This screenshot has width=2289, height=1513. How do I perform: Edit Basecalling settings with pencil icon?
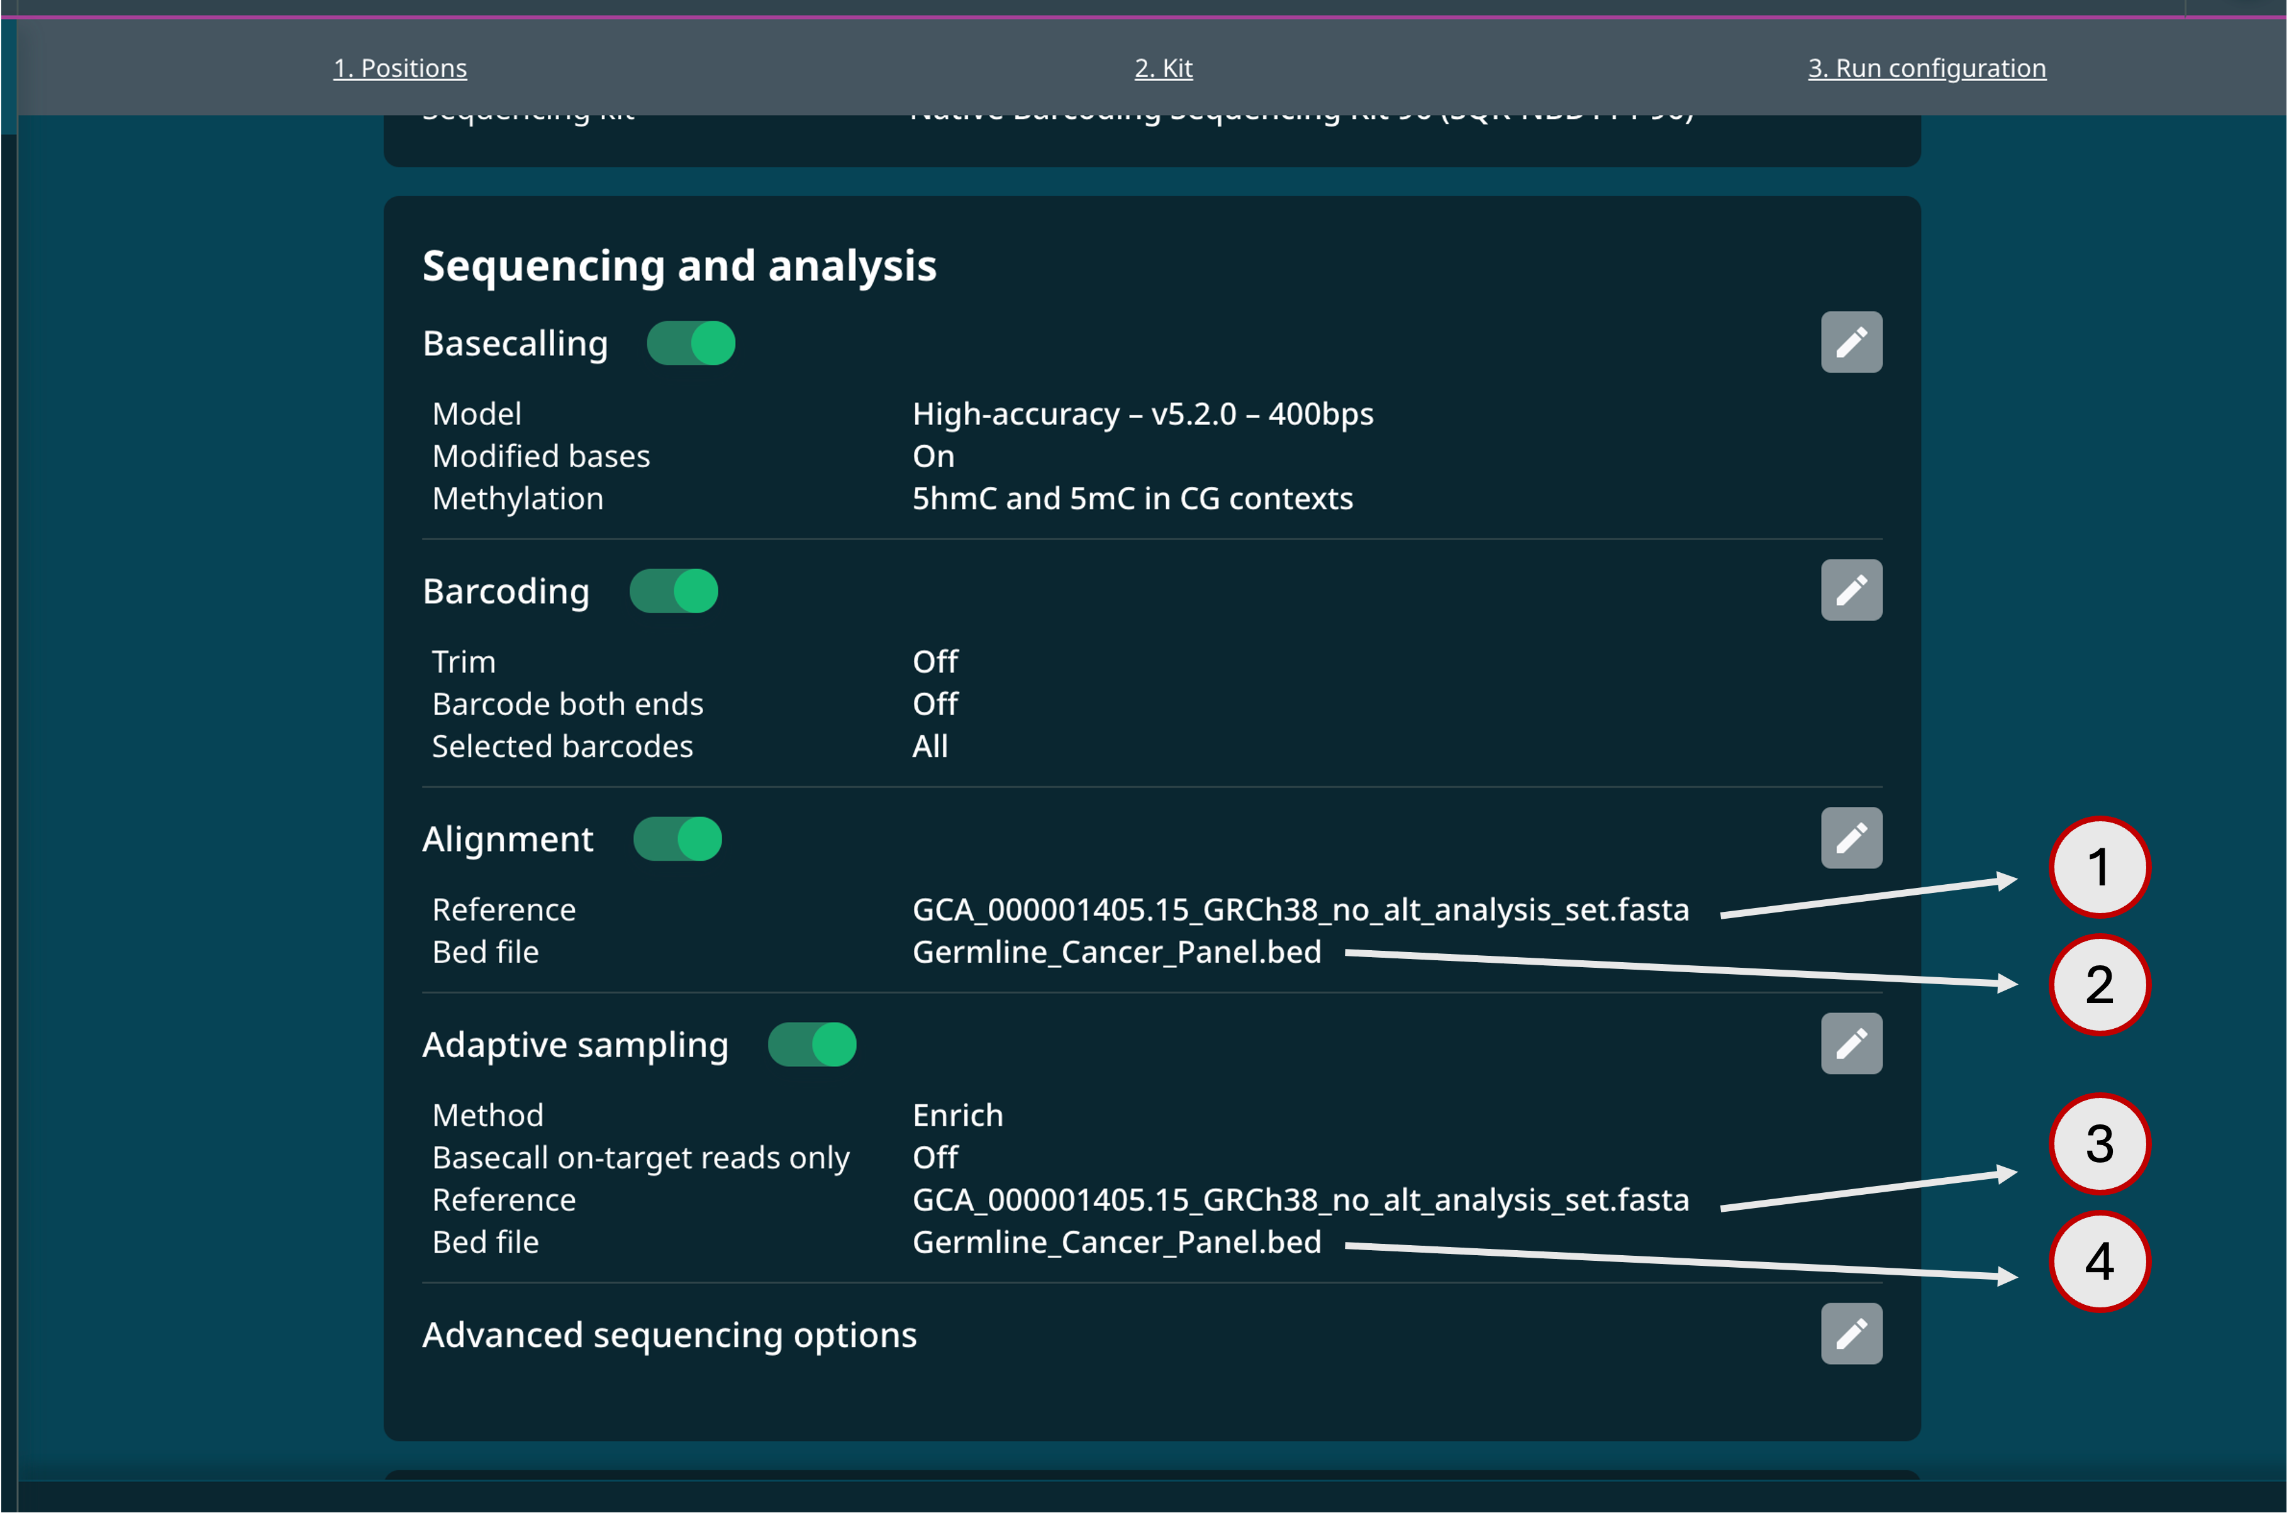(x=1851, y=341)
